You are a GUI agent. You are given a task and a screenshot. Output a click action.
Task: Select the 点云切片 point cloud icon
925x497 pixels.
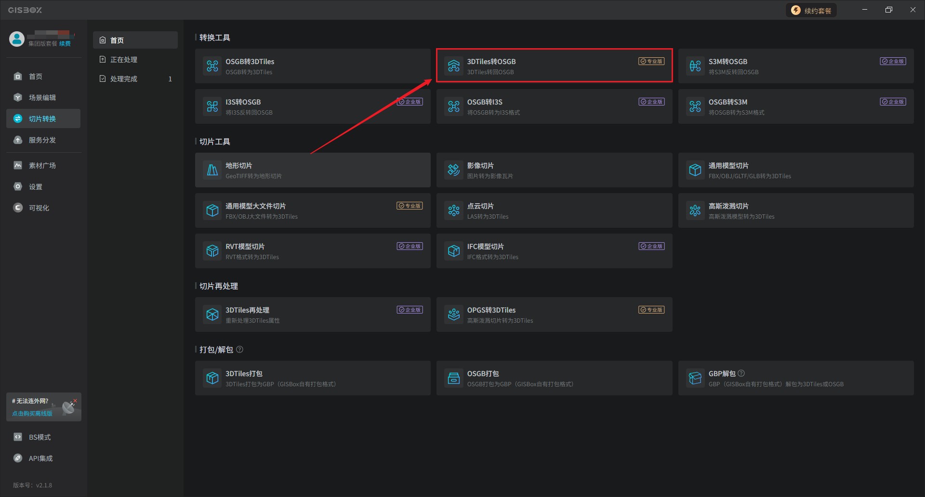(454, 210)
